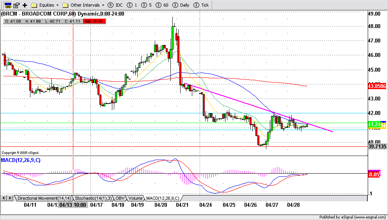The image size is (388, 220).
Task: Click the 04/24 date label
Action: click(x=205, y=205)
